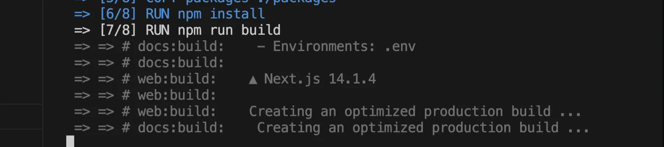This screenshot has height=147, width=664.
Task: Click the empty "docs:build:" line label
Action: [181, 63]
